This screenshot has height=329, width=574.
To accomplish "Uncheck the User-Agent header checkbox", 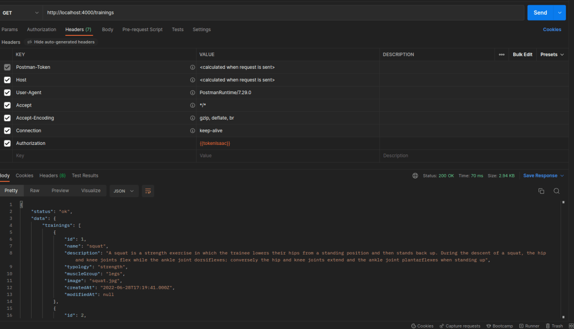I will tap(7, 93).
